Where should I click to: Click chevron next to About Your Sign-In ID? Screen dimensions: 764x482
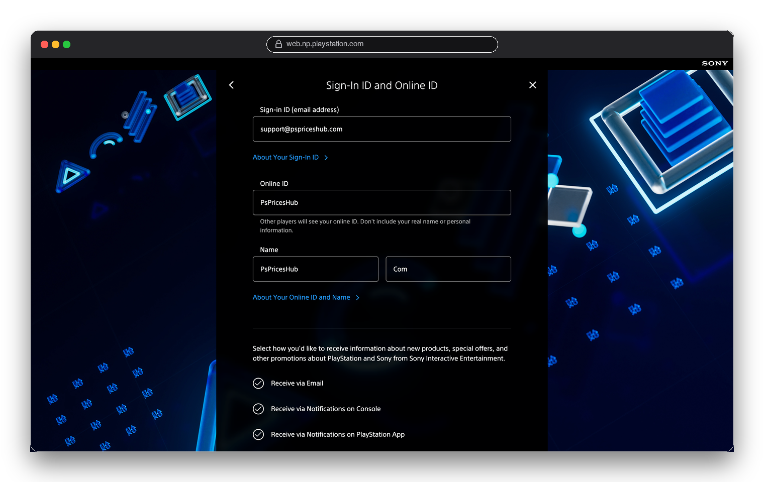click(x=326, y=158)
